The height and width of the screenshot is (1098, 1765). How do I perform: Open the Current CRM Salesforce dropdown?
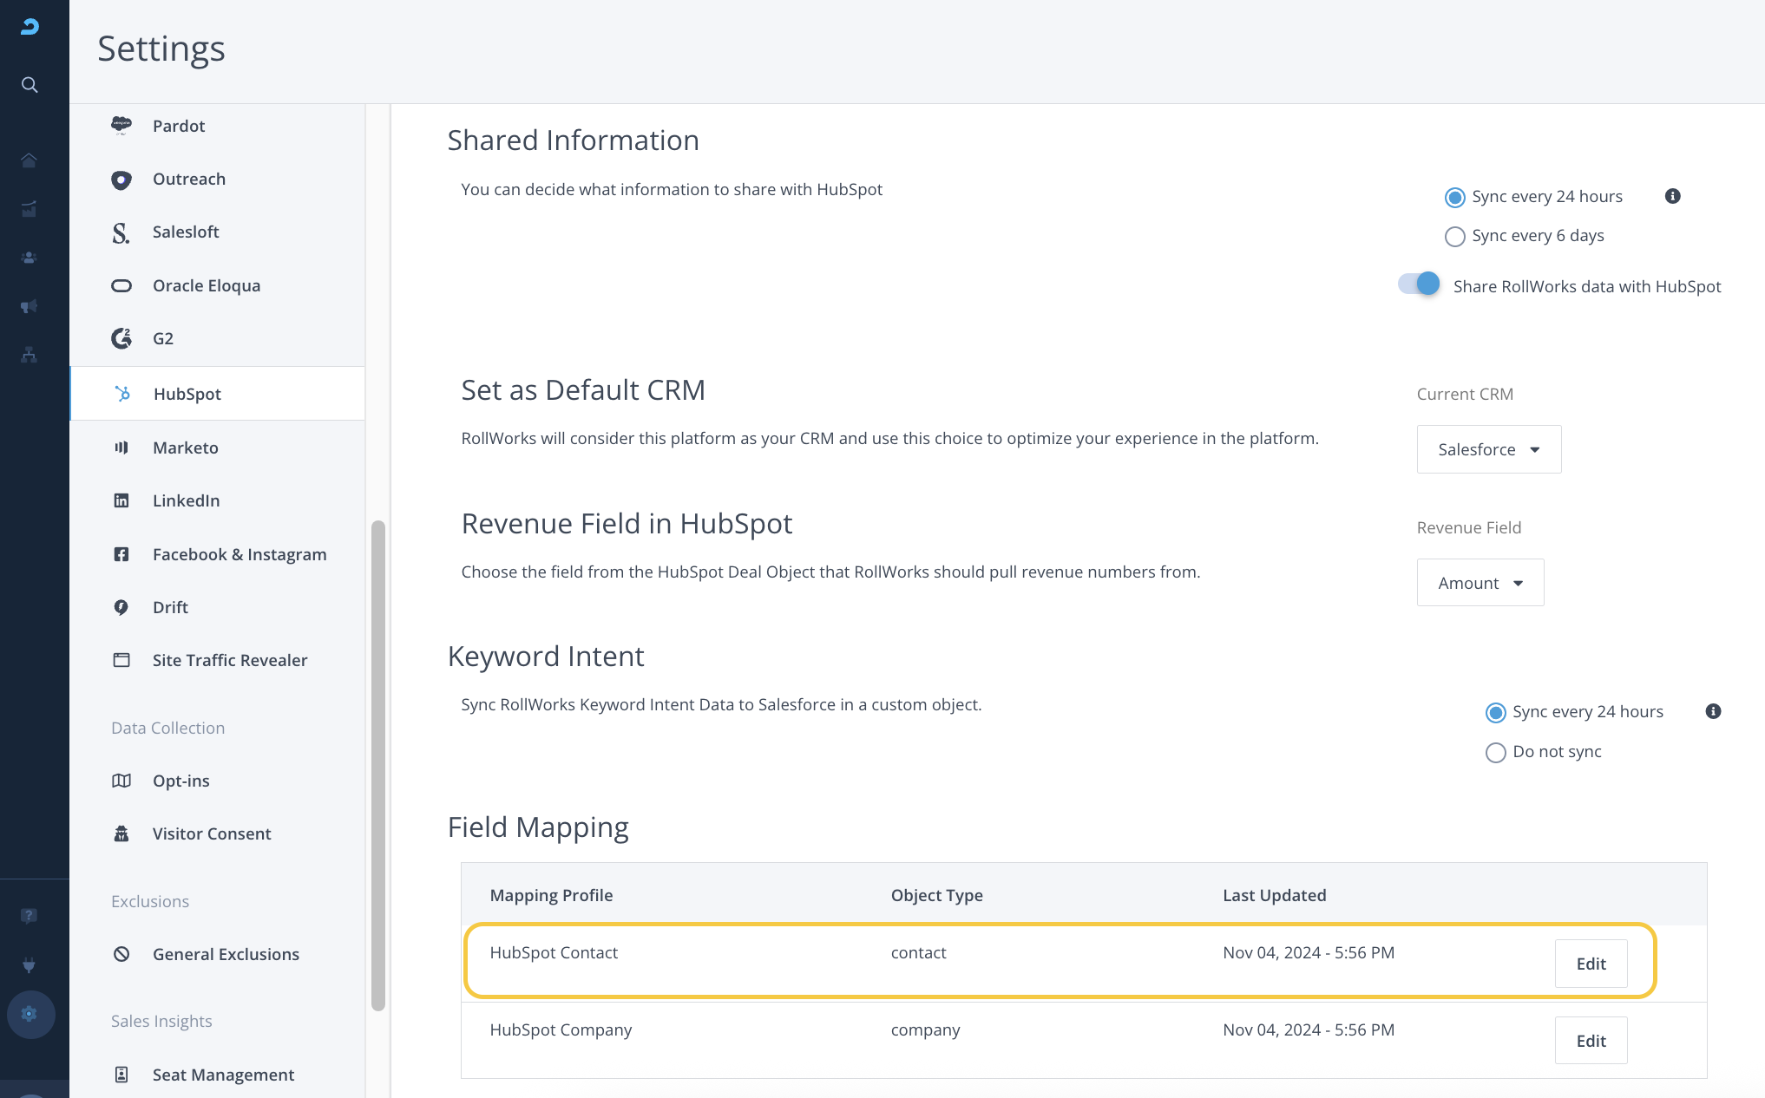point(1488,449)
